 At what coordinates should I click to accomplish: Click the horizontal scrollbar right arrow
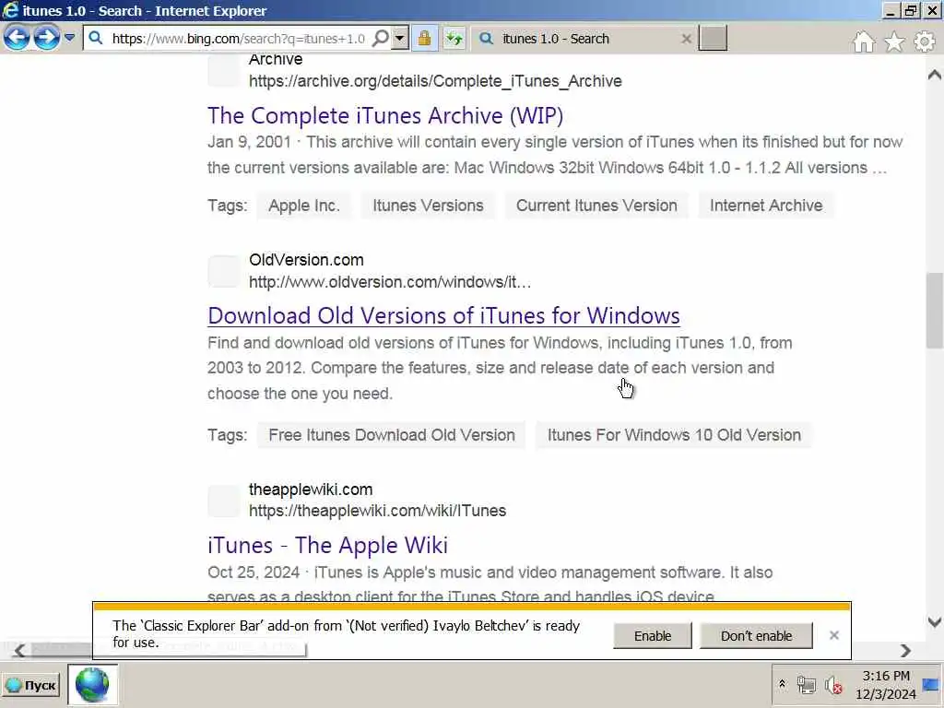coord(905,650)
